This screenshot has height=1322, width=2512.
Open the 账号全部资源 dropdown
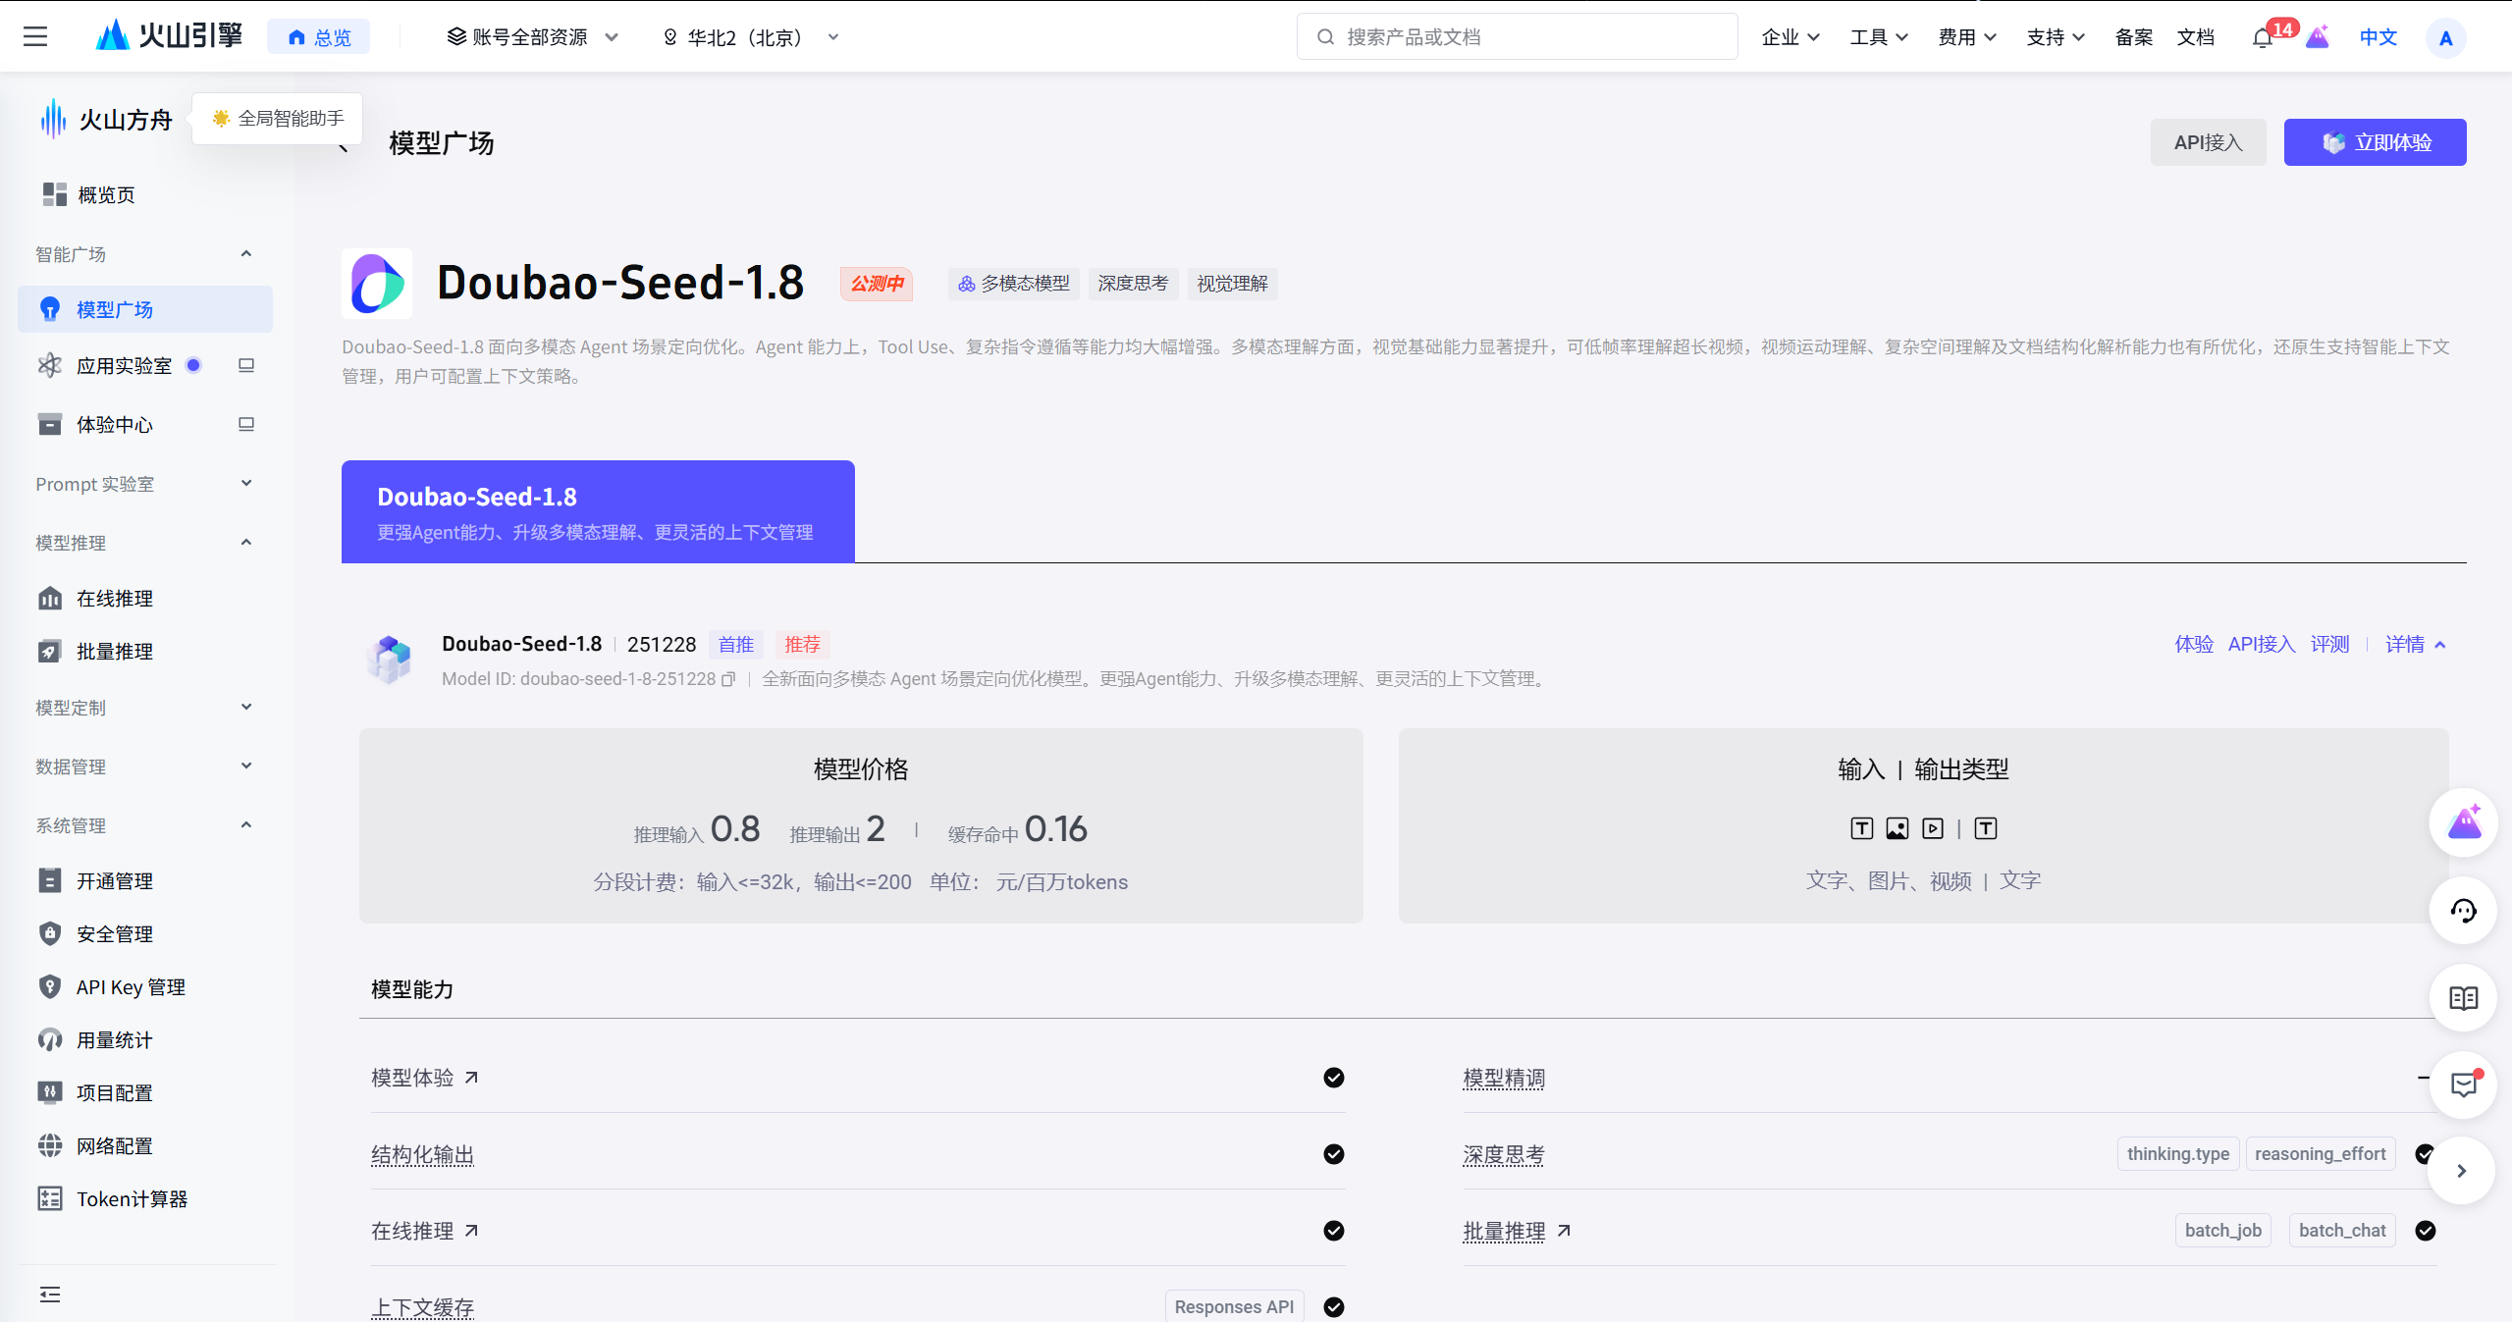532,37
